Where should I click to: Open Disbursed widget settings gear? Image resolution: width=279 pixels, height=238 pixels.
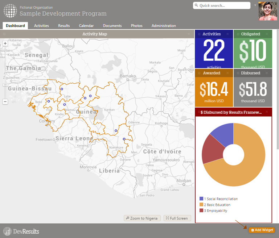coord(238,73)
